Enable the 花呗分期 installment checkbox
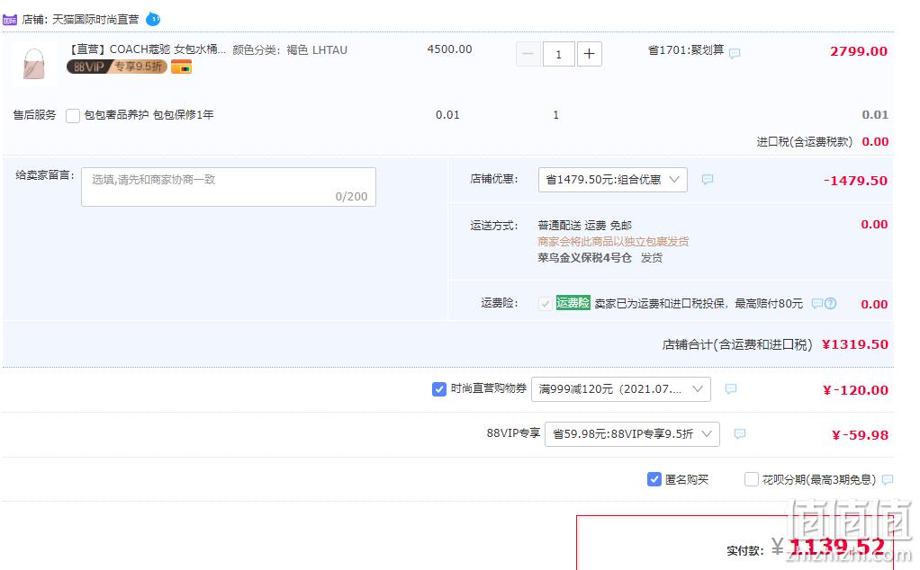Viewport: 920px width, 570px height. point(751,479)
